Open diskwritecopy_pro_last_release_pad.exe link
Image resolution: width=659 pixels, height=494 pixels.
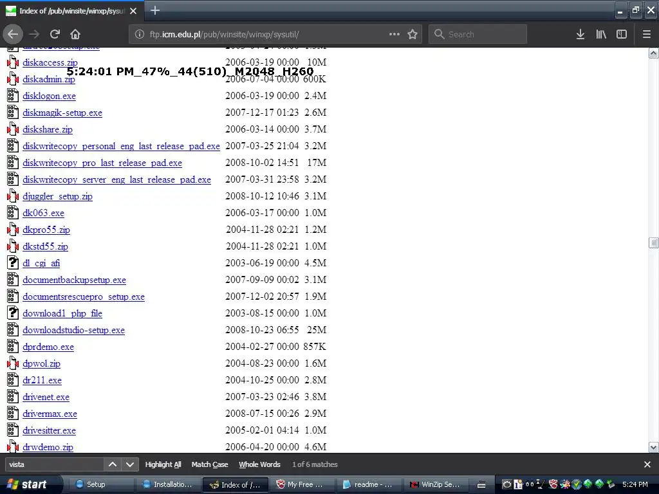[x=102, y=163]
